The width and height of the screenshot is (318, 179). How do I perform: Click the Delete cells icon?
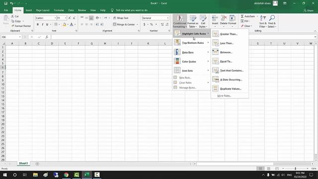tap(224, 18)
